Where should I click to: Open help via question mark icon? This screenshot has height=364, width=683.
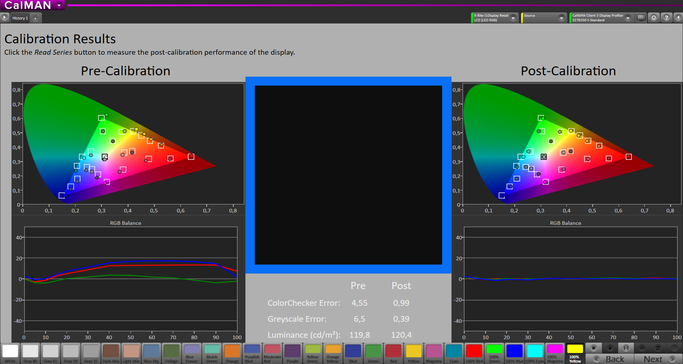pos(667,17)
